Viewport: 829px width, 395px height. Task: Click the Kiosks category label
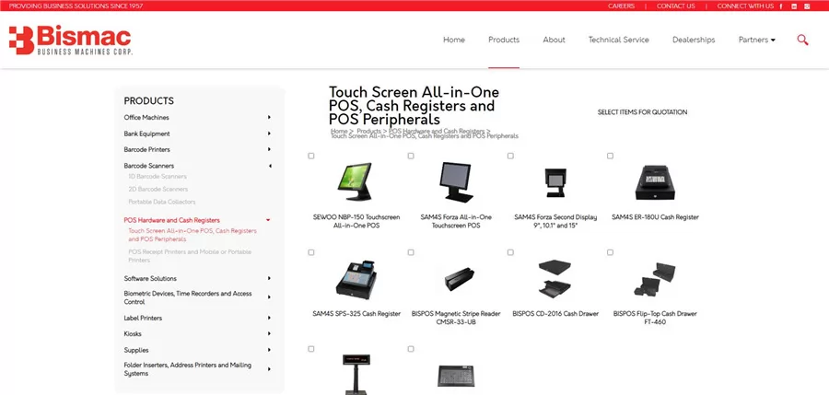[x=133, y=333]
